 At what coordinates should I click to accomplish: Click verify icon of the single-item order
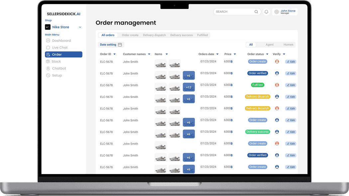click(277, 143)
